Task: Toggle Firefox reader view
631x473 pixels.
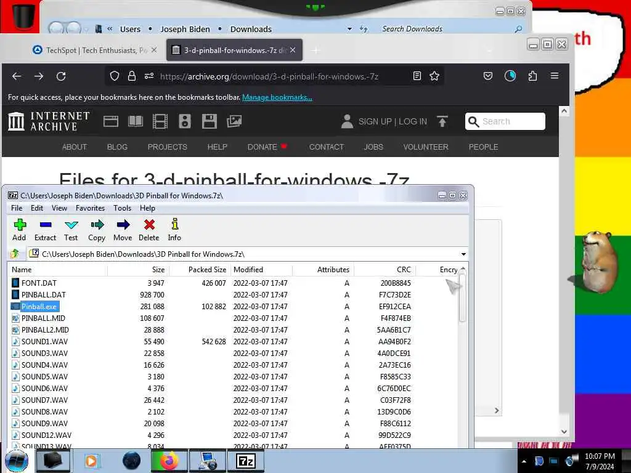Action: (x=417, y=76)
